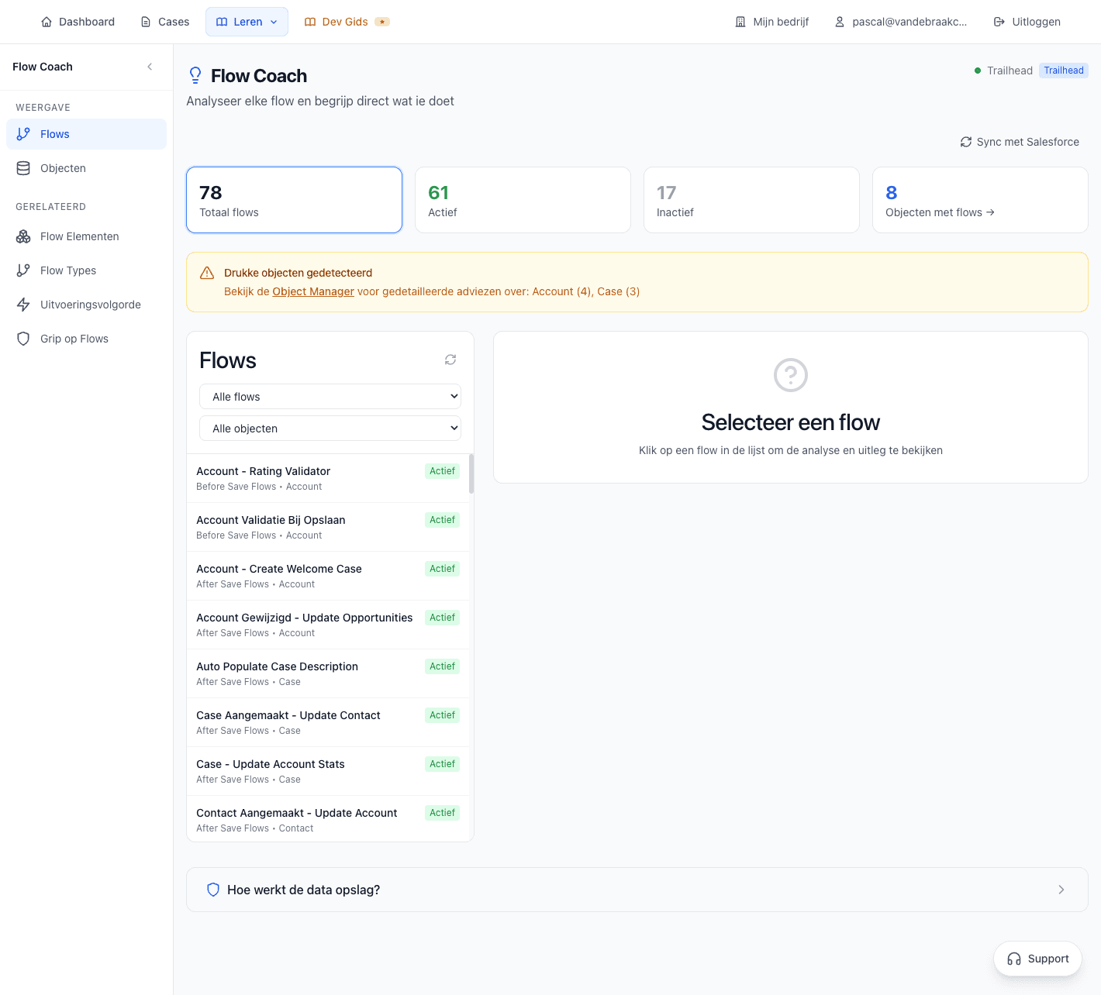Select flow Case Aangemaakt - Update Contact
The height and width of the screenshot is (995, 1101).
pos(328,722)
